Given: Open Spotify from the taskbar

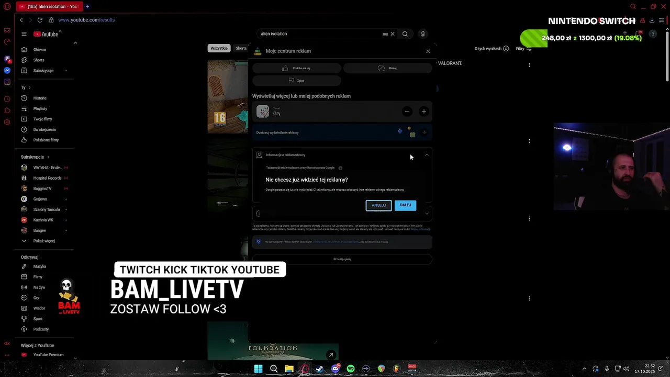Looking at the screenshot, I should coord(351,369).
